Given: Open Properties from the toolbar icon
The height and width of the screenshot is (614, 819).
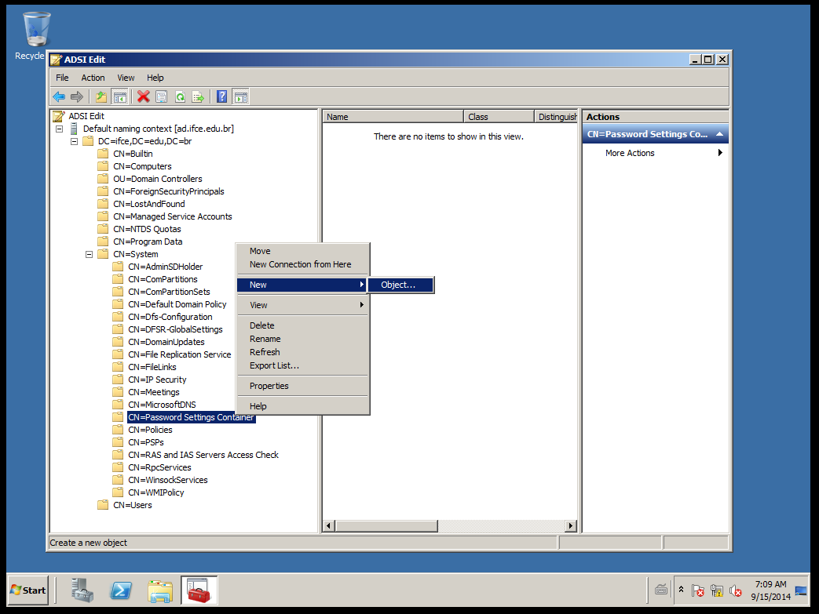Looking at the screenshot, I should click(x=162, y=96).
